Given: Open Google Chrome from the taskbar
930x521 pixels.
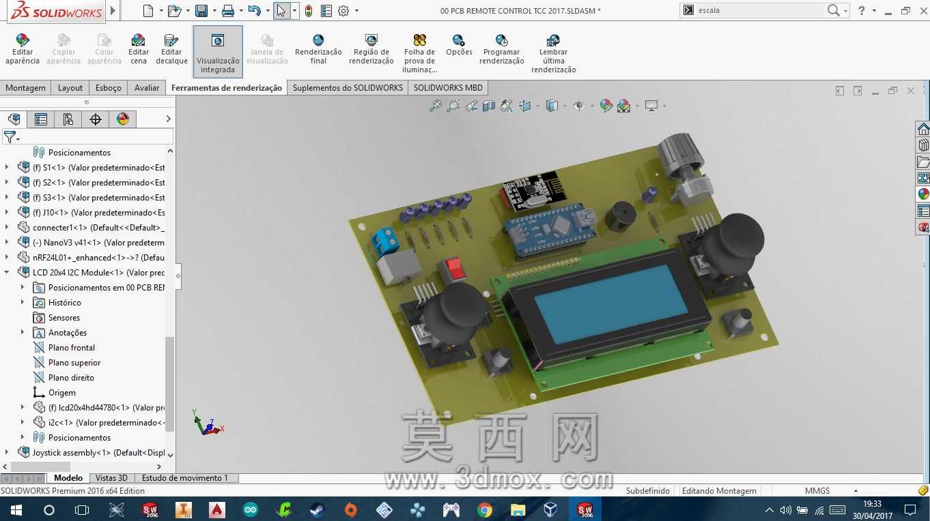Looking at the screenshot, I should [485, 509].
